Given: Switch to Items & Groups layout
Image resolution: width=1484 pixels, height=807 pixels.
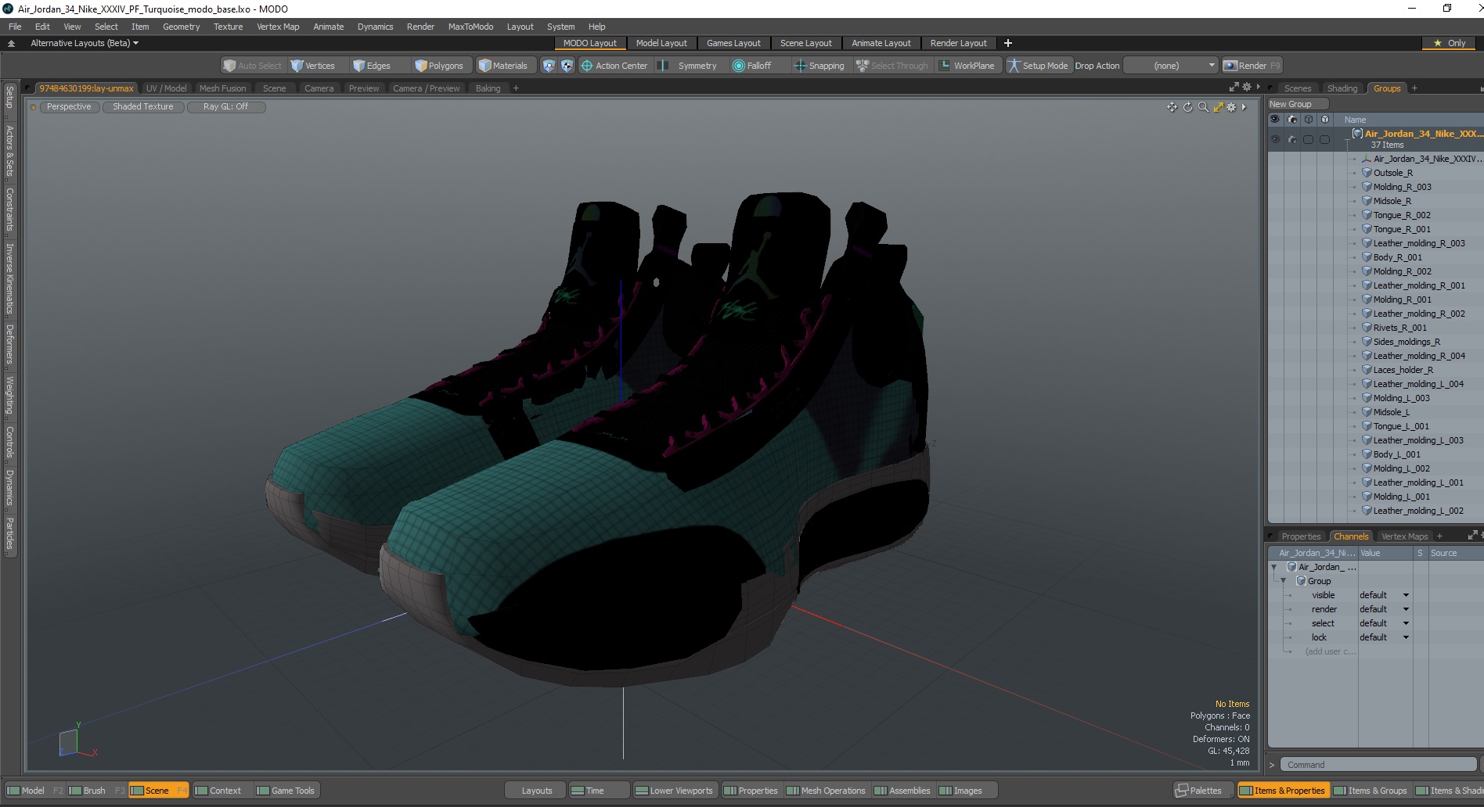Looking at the screenshot, I should (x=1370, y=791).
